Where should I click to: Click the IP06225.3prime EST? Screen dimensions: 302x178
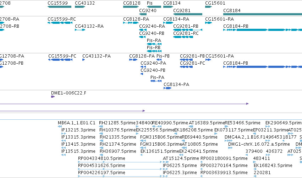pyautogui.click(x=165, y=176)
